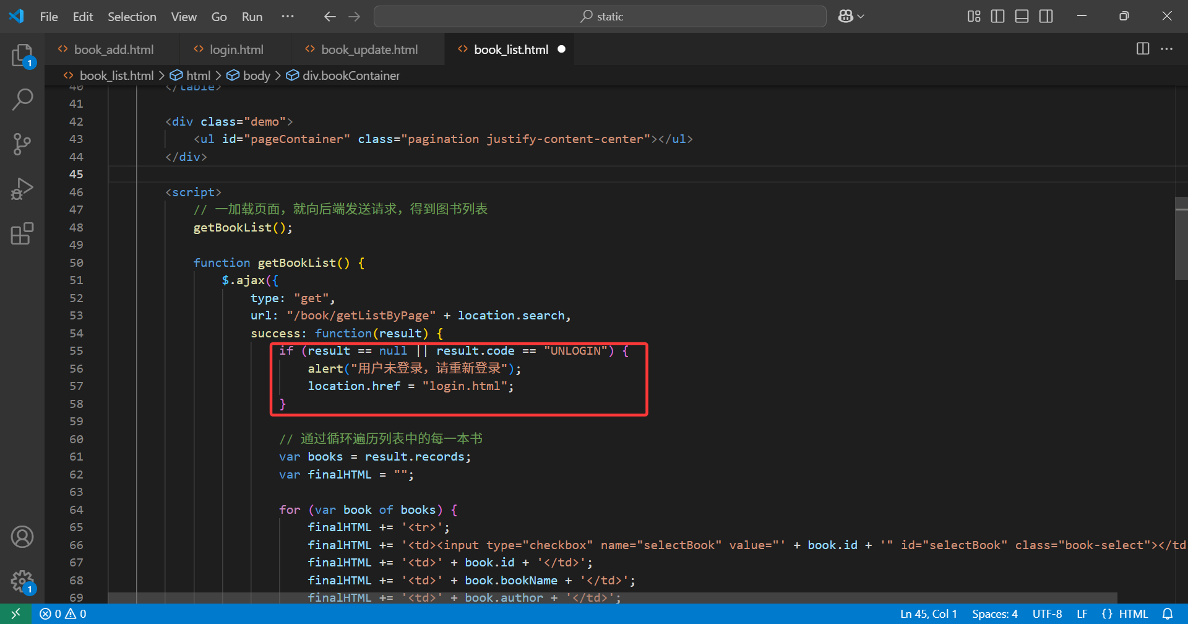Open the Accounts menu icon
1188x624 pixels.
pos(22,537)
